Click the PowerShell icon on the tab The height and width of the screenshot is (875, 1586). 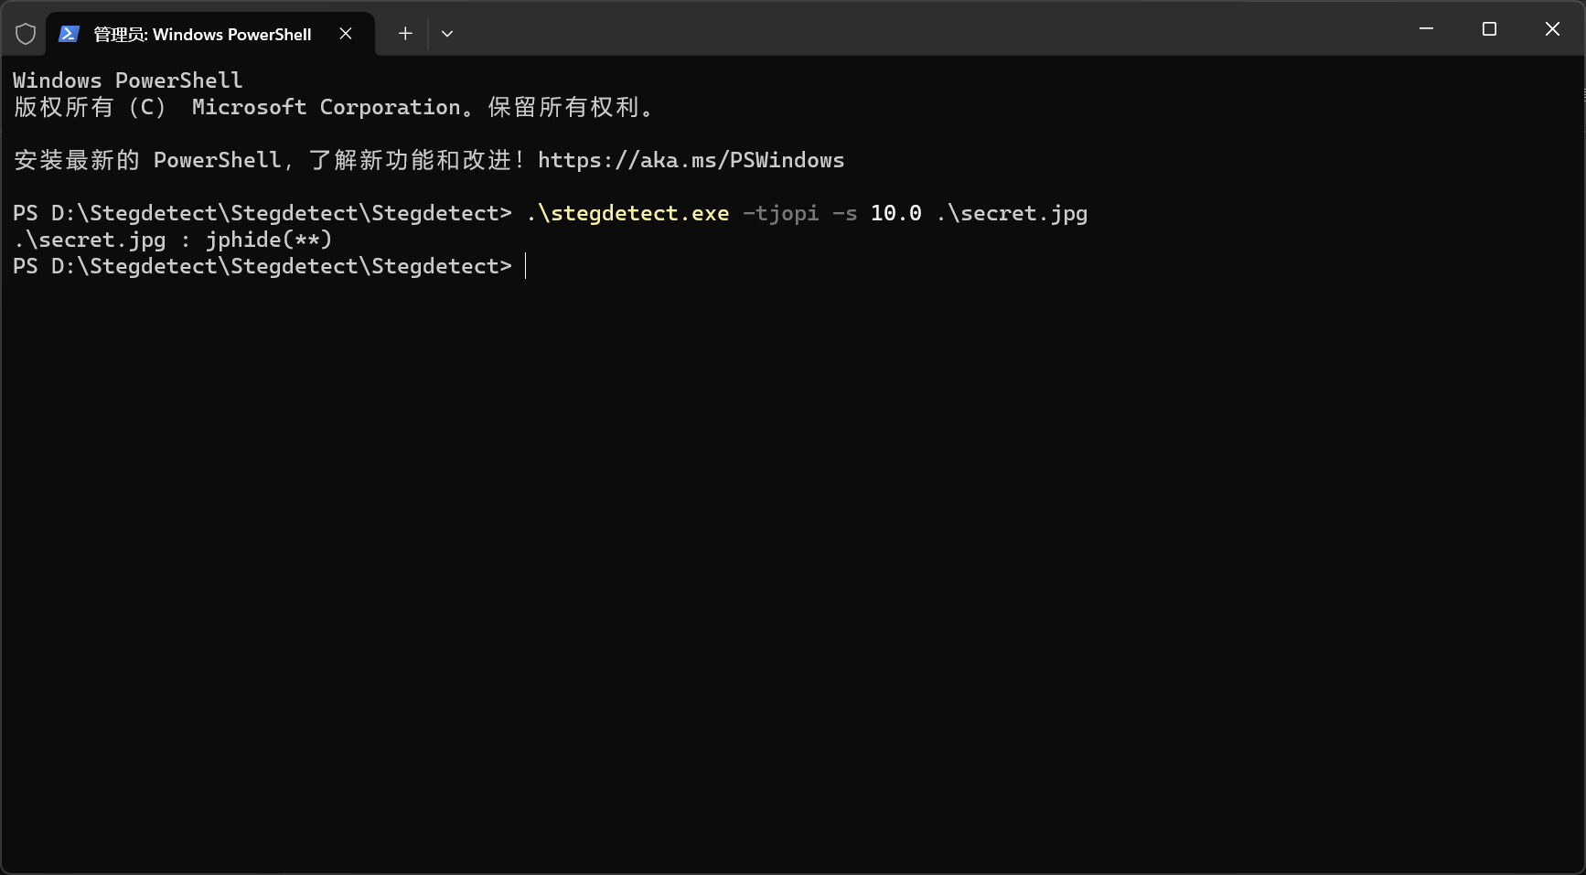coord(69,34)
